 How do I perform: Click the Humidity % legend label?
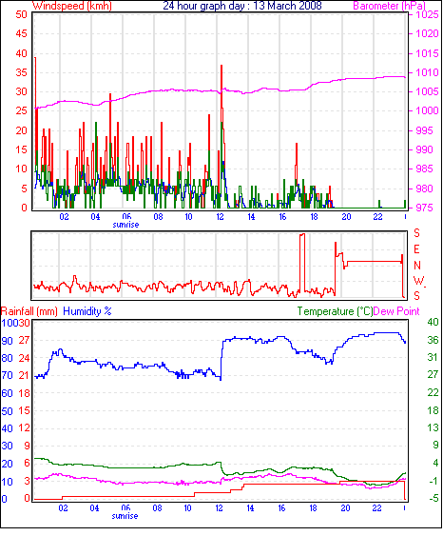click(x=87, y=311)
